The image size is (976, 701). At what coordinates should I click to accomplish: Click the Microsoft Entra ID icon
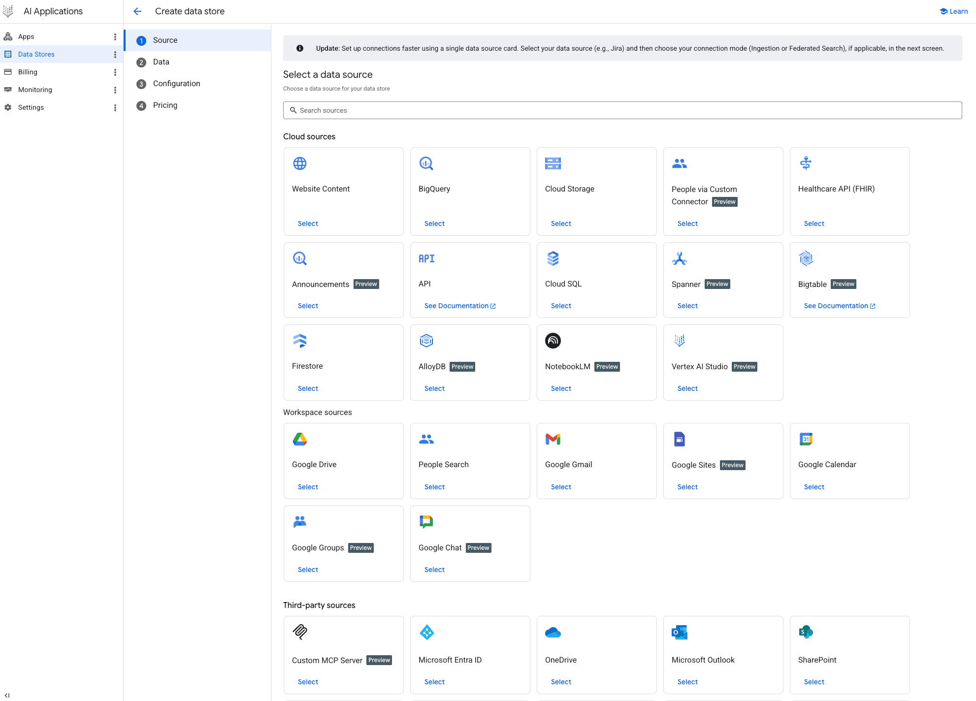pos(426,632)
